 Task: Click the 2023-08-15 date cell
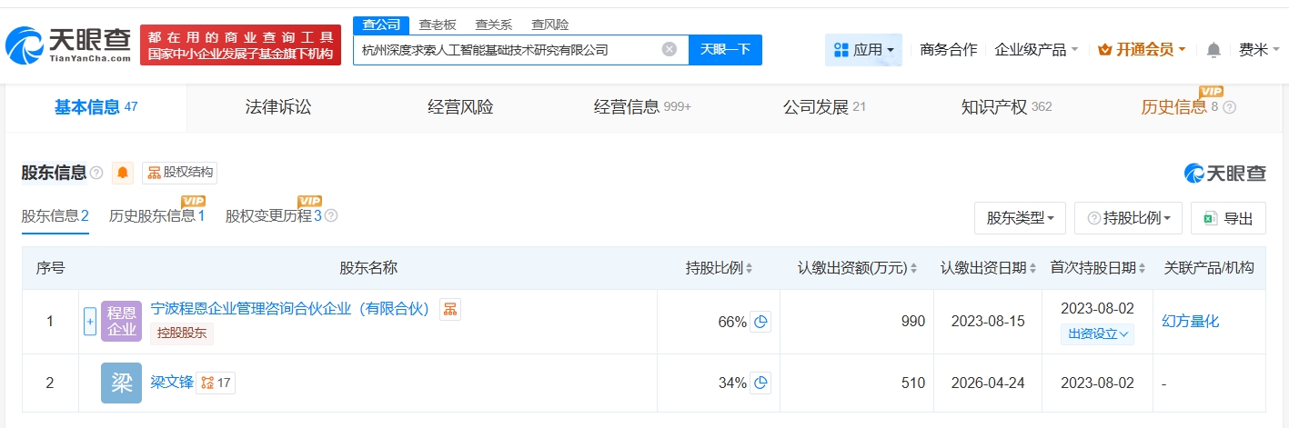pos(988,322)
